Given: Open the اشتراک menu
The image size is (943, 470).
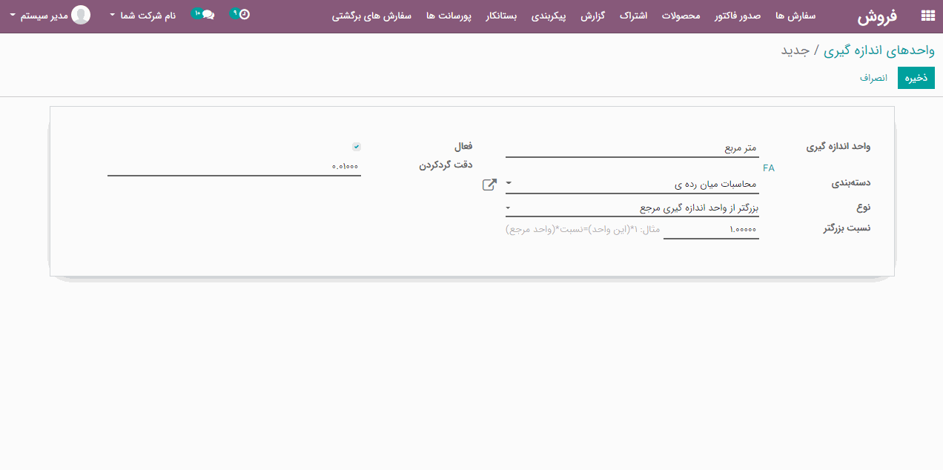Looking at the screenshot, I should pyautogui.click(x=632, y=15).
